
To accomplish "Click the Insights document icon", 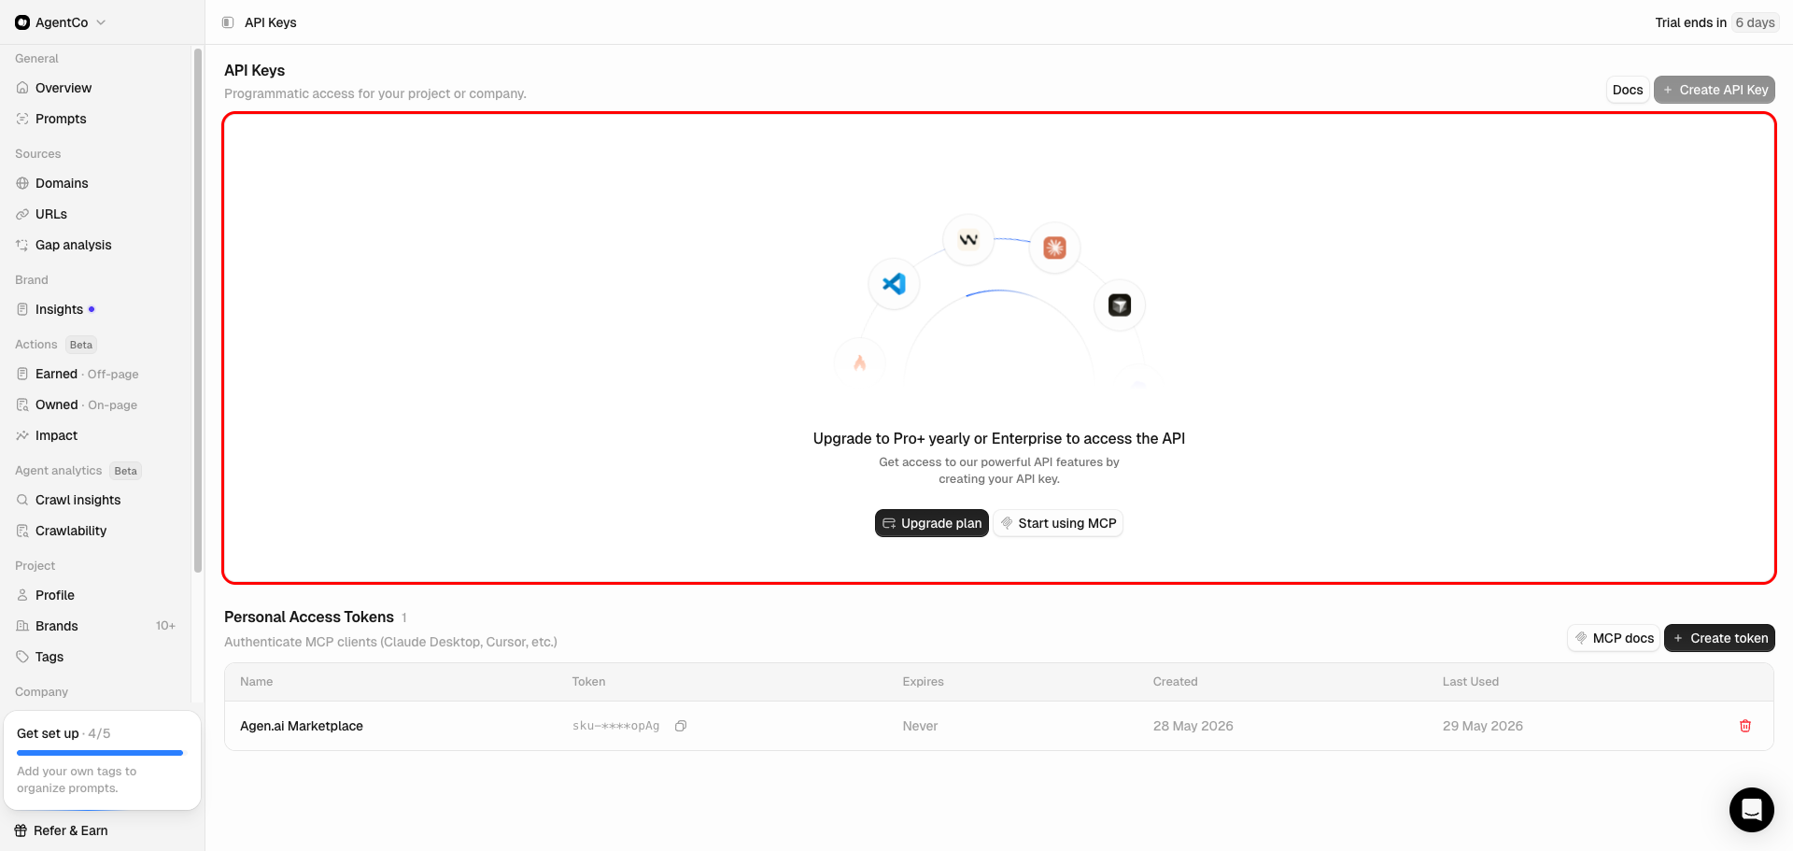I will click(22, 309).
